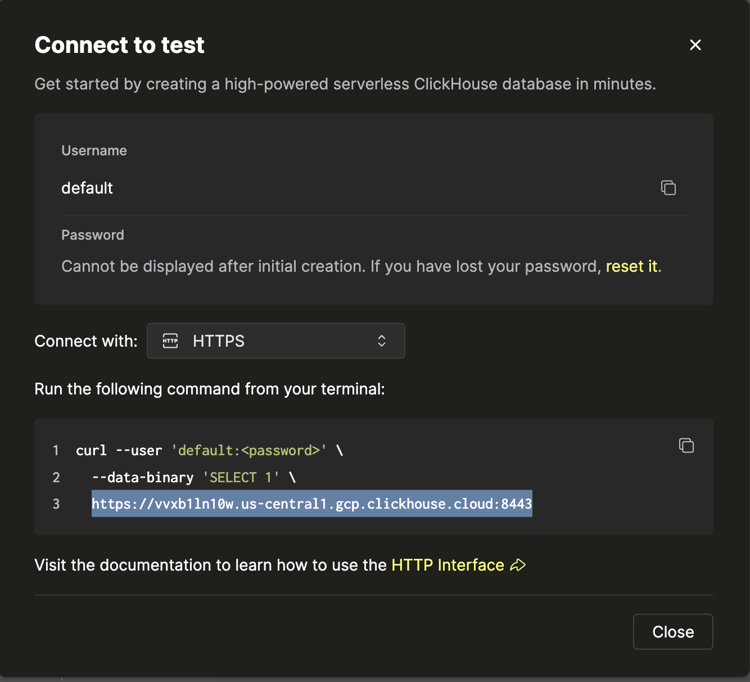Click the word curl on line one
The image size is (750, 682).
[91, 451]
